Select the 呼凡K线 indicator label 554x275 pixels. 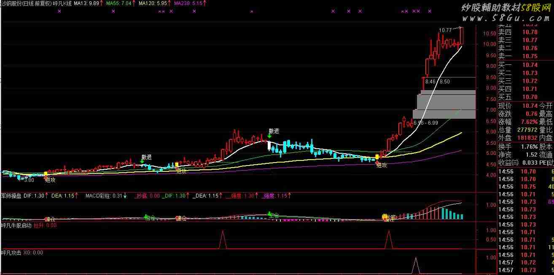point(62,3)
